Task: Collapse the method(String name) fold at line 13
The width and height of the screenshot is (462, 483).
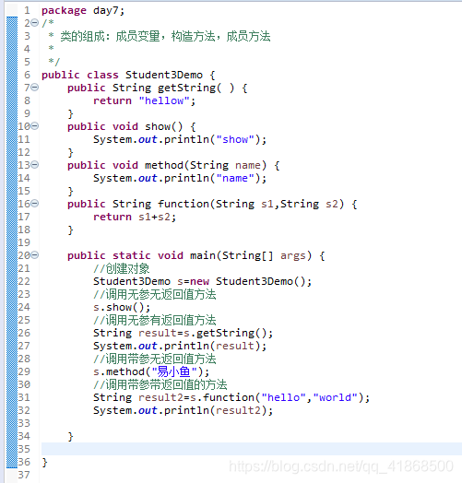Action: click(x=35, y=165)
